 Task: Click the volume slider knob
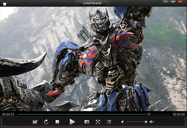pyautogui.click(x=146, y=122)
